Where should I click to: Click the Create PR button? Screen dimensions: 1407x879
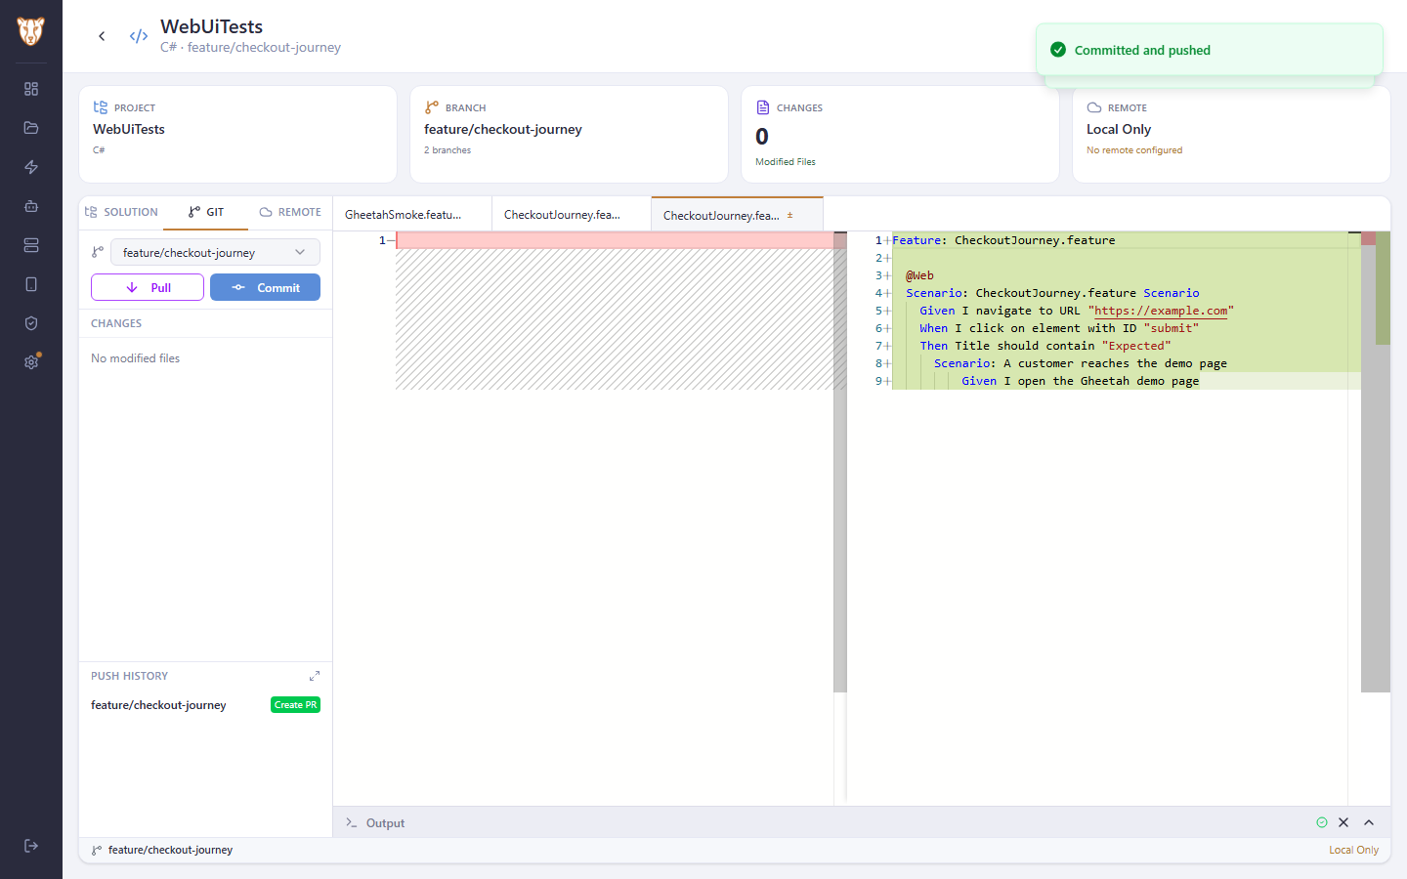(x=295, y=705)
